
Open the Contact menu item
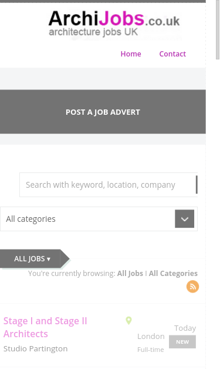point(172,54)
